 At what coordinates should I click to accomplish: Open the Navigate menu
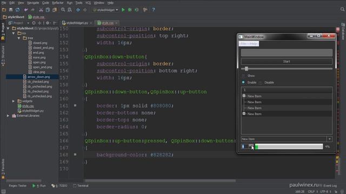(33, 3)
